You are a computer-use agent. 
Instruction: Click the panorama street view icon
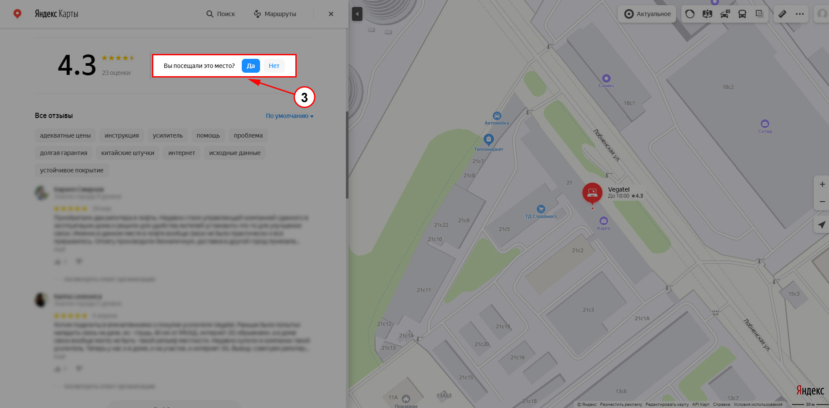pyautogui.click(x=707, y=14)
